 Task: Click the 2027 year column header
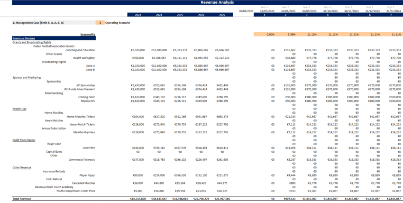tap(222, 15)
